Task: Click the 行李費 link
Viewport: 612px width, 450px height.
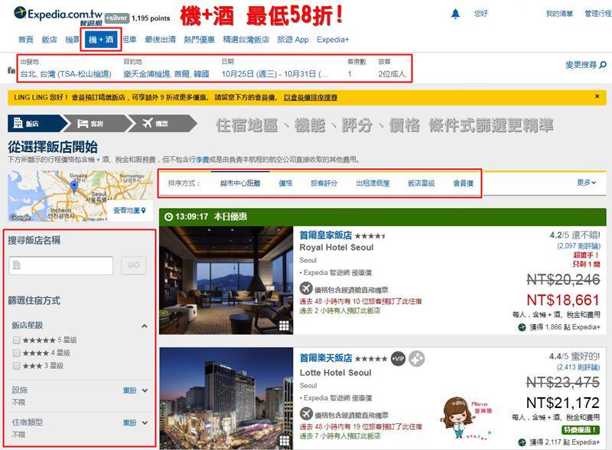Action: 199,160
